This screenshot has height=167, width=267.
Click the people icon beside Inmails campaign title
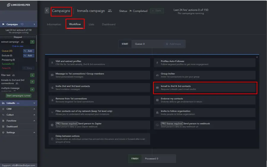pos(110,11)
